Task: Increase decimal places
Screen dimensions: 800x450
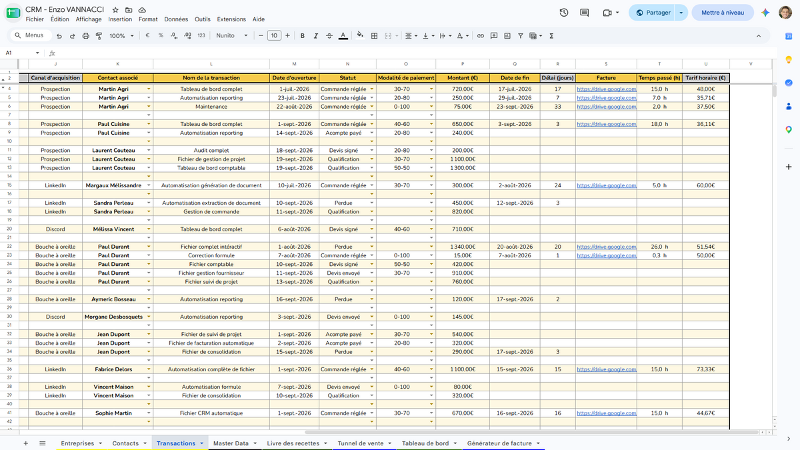Action: (x=187, y=36)
